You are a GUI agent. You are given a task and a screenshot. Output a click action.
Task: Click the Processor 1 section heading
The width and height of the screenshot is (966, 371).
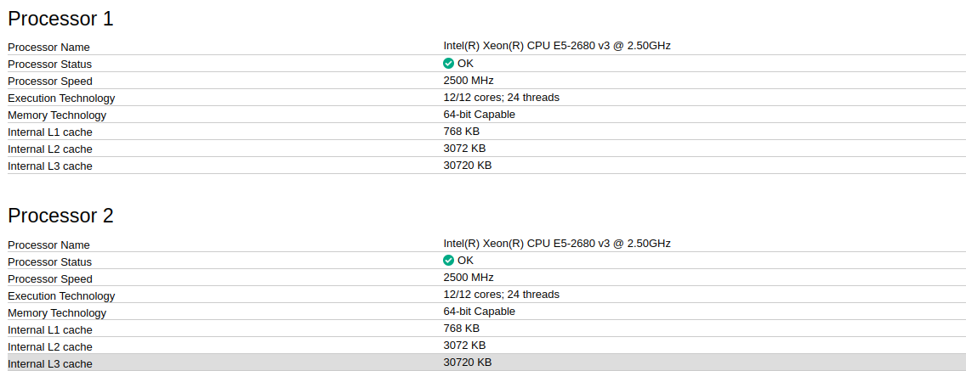tap(60, 19)
